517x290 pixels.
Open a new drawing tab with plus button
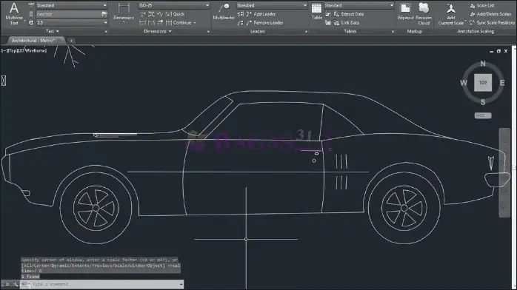point(71,41)
